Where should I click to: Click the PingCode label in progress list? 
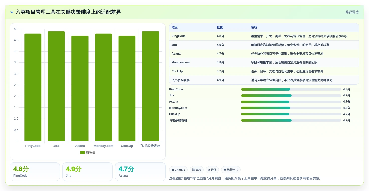[x=176, y=89]
